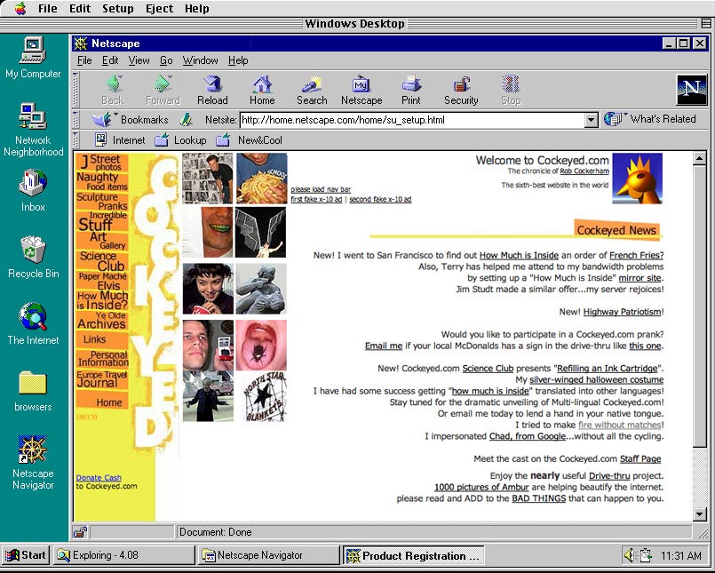Click the security lock icon in status bar
715x573 pixels.
[80, 532]
